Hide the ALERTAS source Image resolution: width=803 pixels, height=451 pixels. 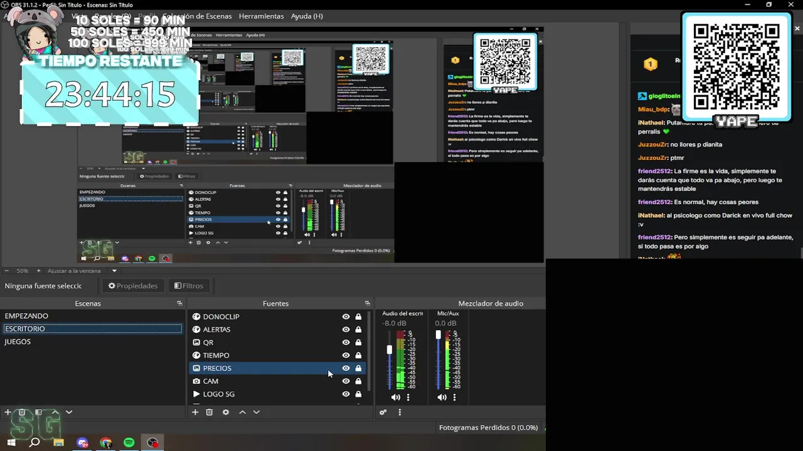346,329
